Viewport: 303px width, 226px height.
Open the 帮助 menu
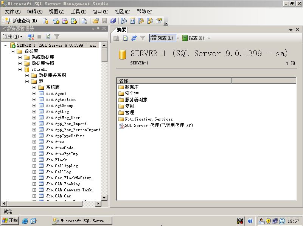145,12
